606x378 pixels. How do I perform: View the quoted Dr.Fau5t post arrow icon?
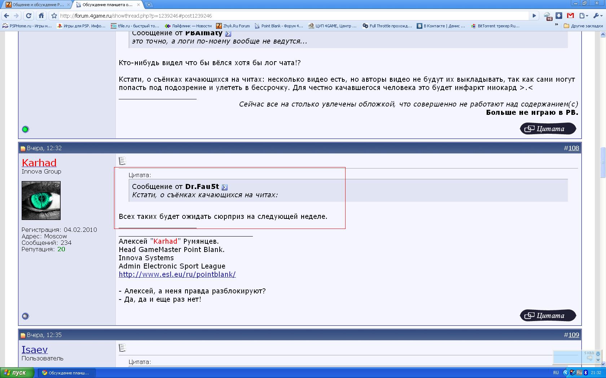(x=225, y=187)
